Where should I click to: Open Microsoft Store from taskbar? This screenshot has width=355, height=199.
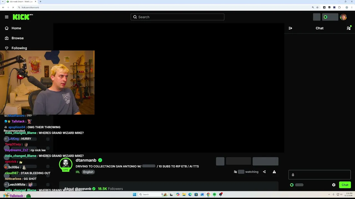point(196,195)
